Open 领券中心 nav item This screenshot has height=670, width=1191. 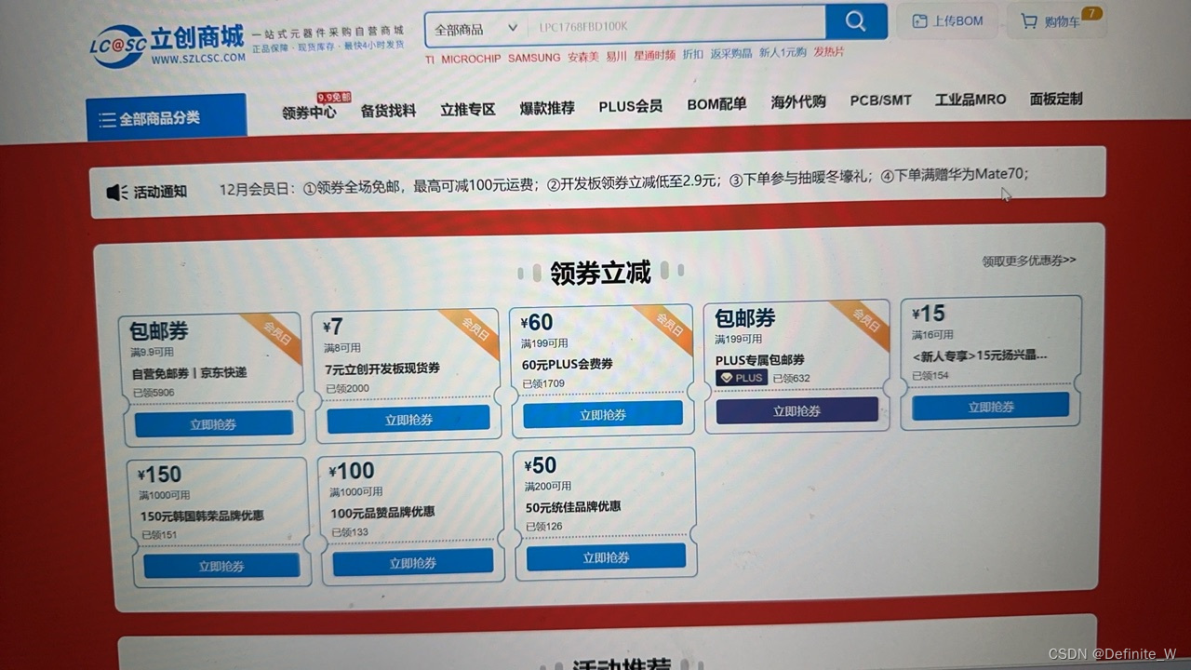click(309, 113)
